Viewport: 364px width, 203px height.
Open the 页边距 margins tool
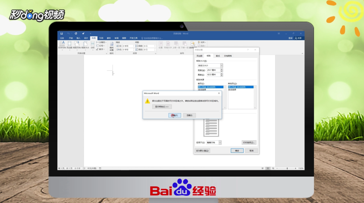pos(69,45)
